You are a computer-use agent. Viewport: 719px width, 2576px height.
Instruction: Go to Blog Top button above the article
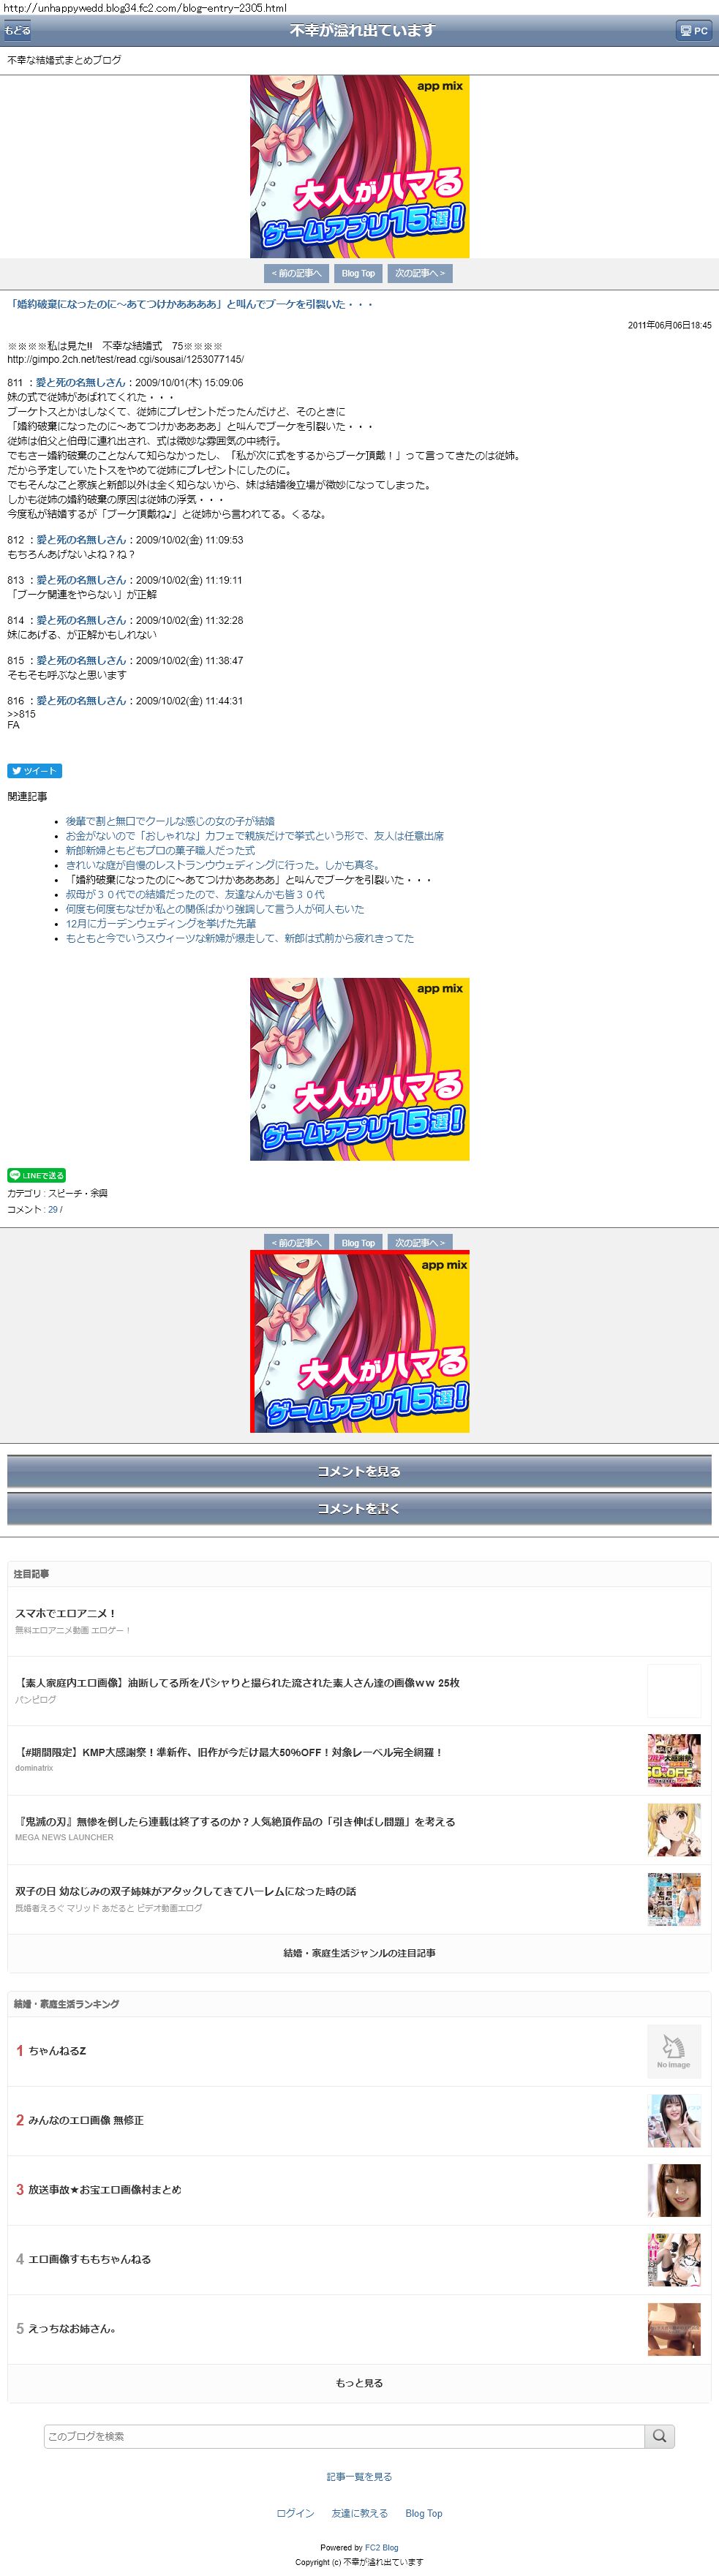(x=358, y=273)
